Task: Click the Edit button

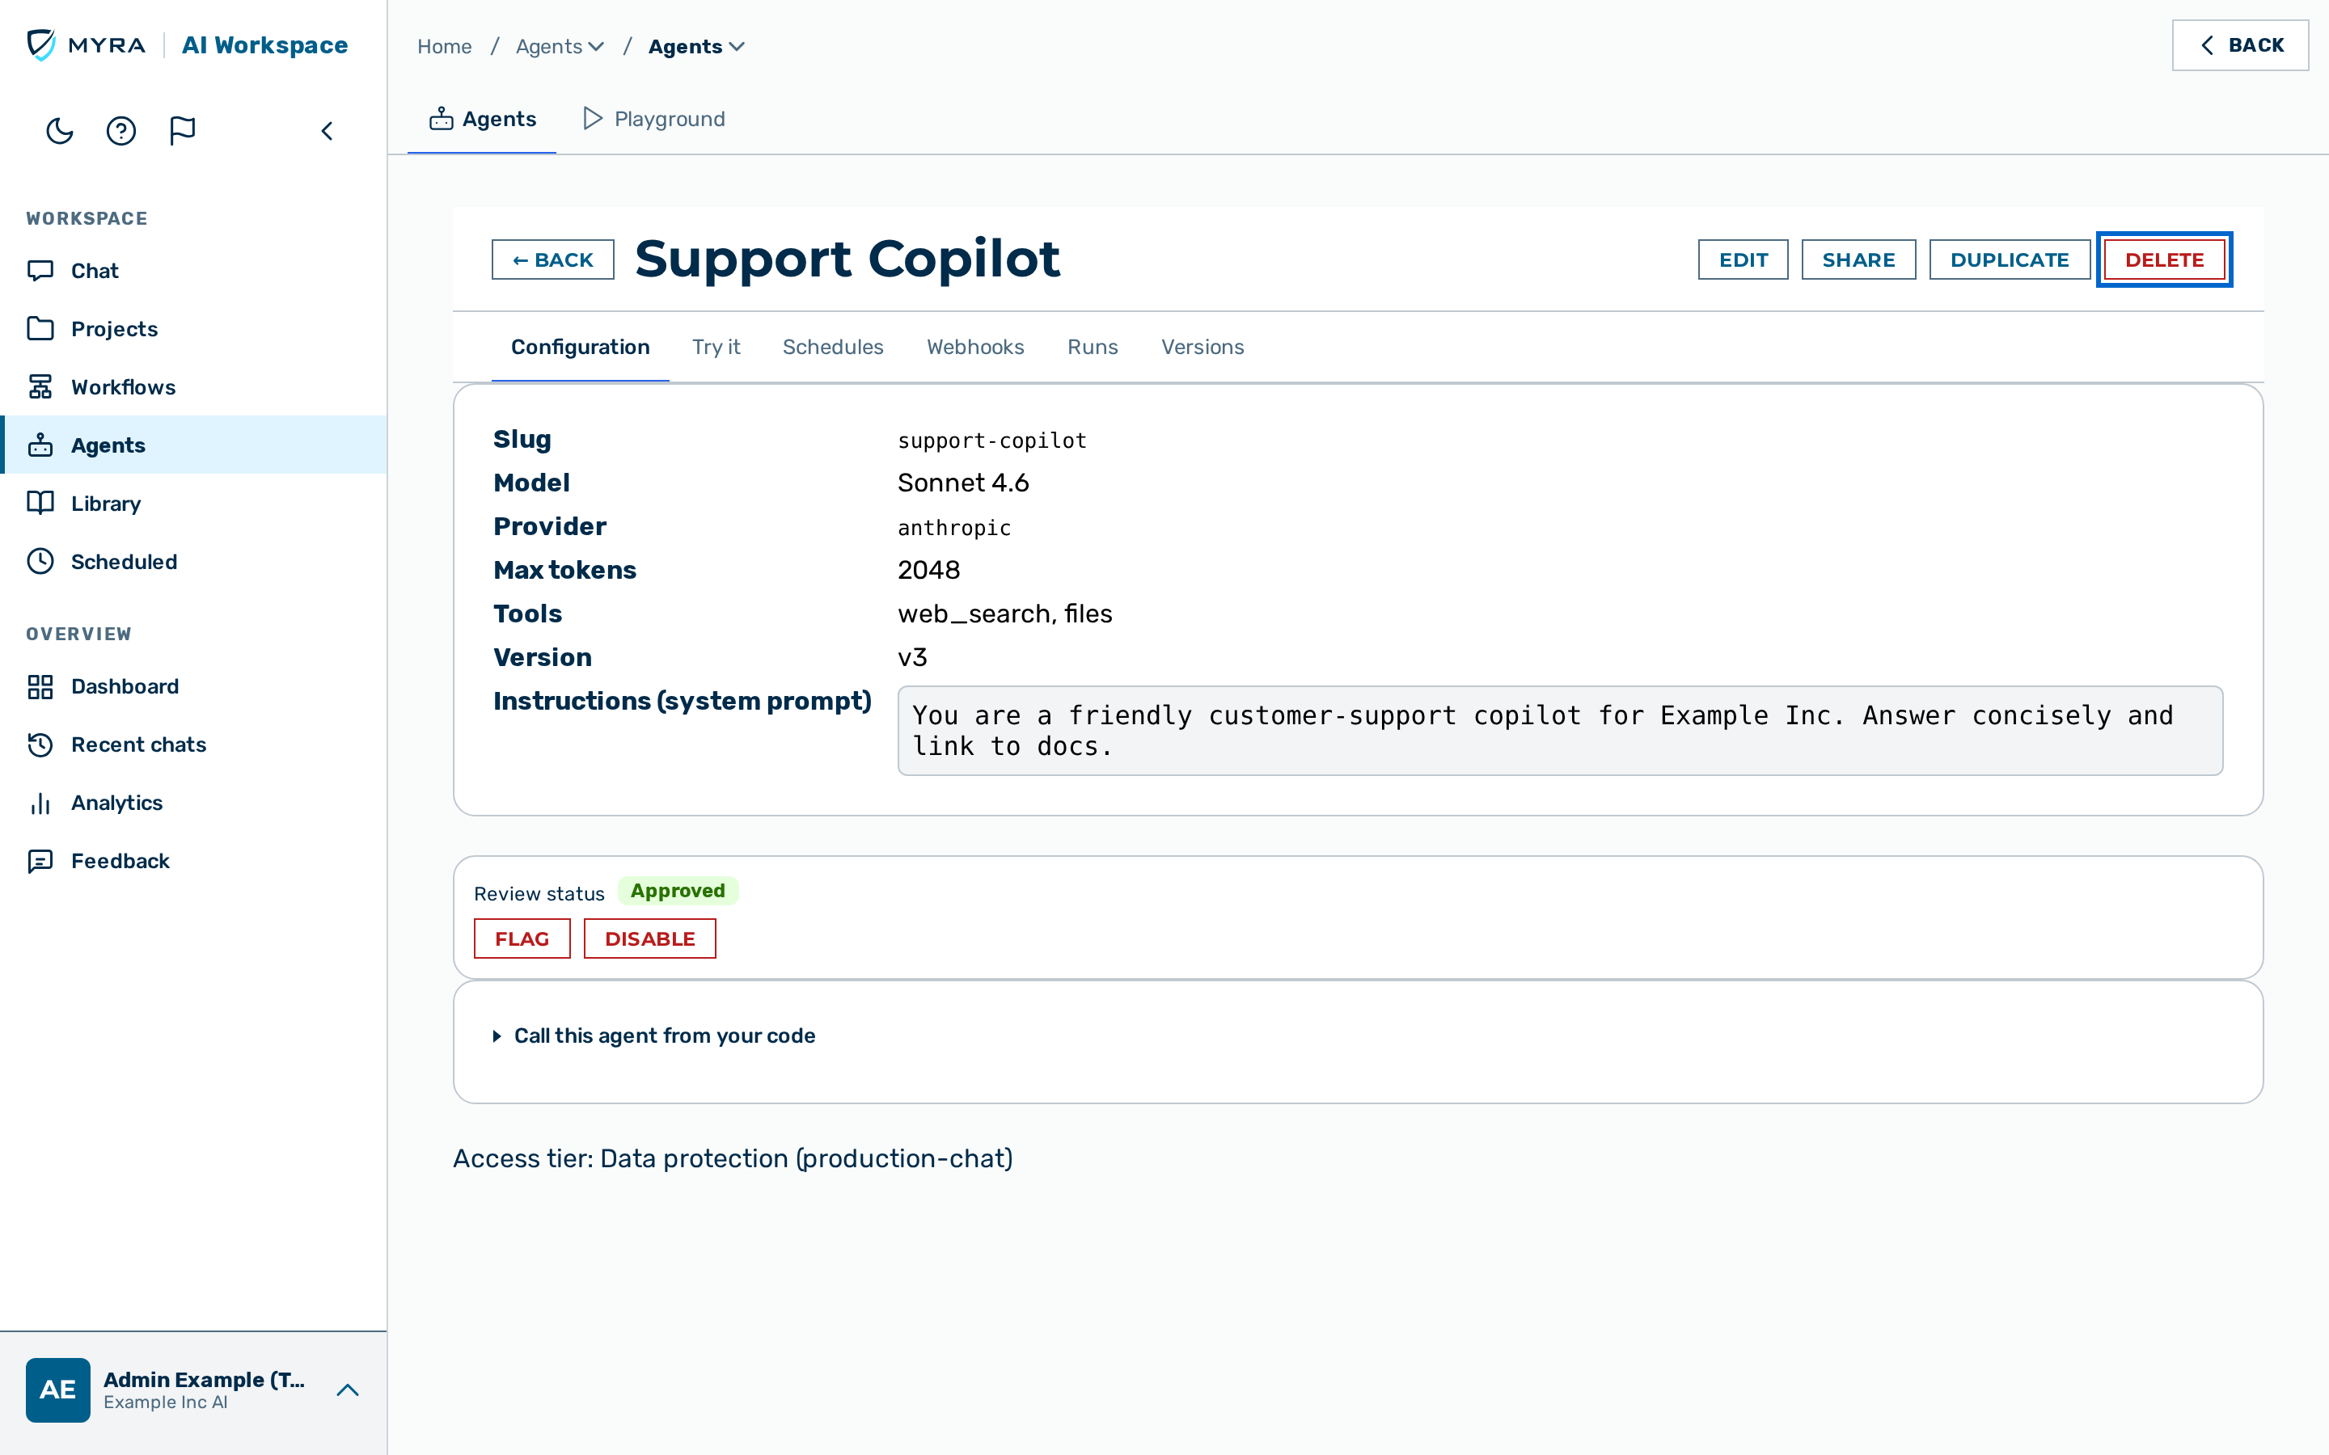Action: point(1743,259)
